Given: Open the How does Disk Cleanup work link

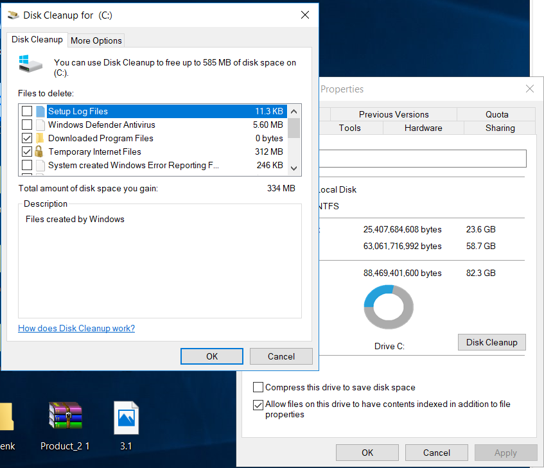Looking at the screenshot, I should point(76,328).
